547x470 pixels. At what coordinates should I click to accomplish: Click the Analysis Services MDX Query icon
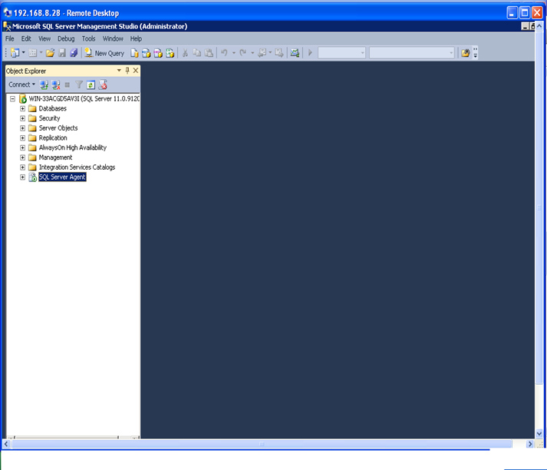(147, 53)
